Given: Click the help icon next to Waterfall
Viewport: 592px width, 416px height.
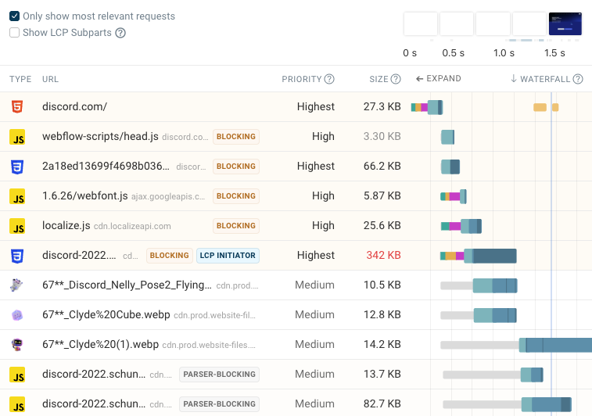Looking at the screenshot, I should click(x=578, y=79).
